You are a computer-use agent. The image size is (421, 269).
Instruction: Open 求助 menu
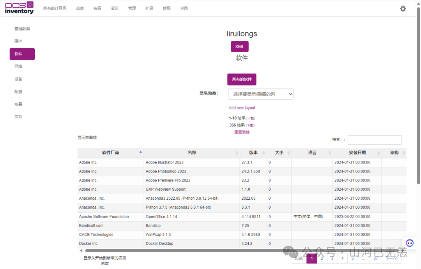(184, 8)
